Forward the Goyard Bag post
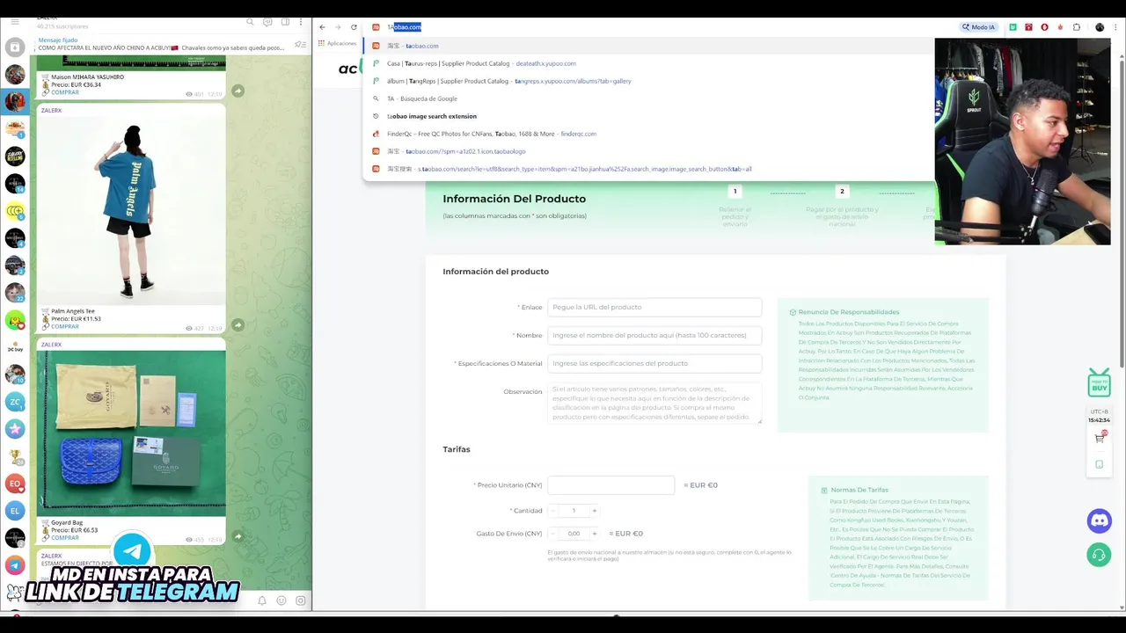Screen dimensions: 1126x633 pos(238,536)
